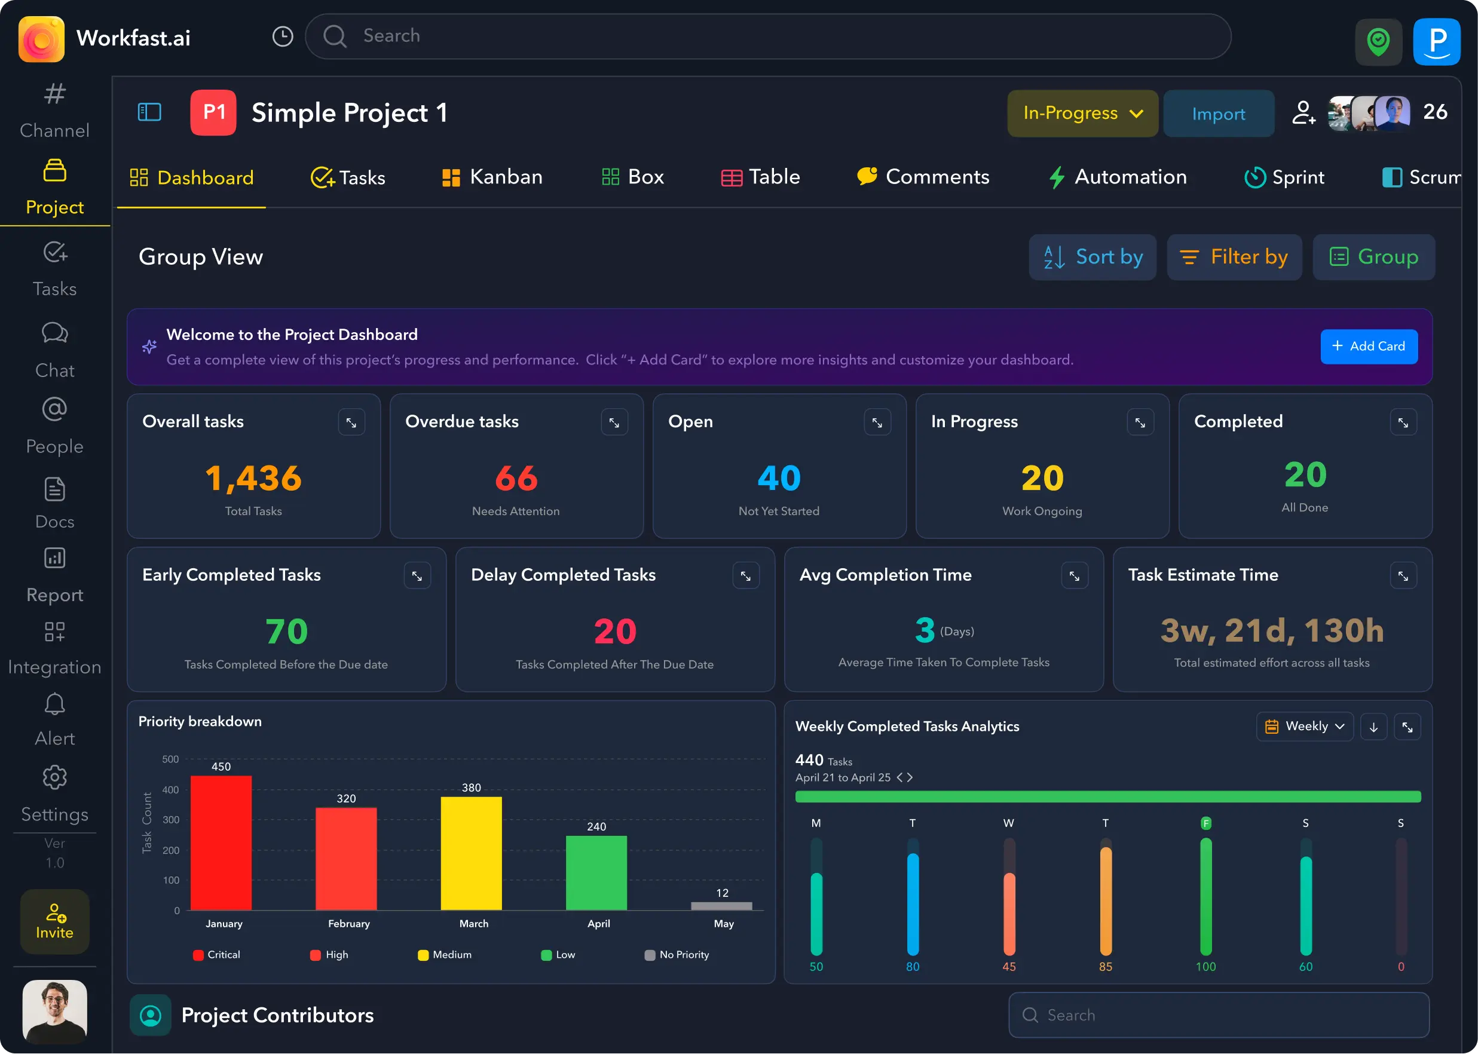
Task: Go to previous week date range
Action: [899, 777]
